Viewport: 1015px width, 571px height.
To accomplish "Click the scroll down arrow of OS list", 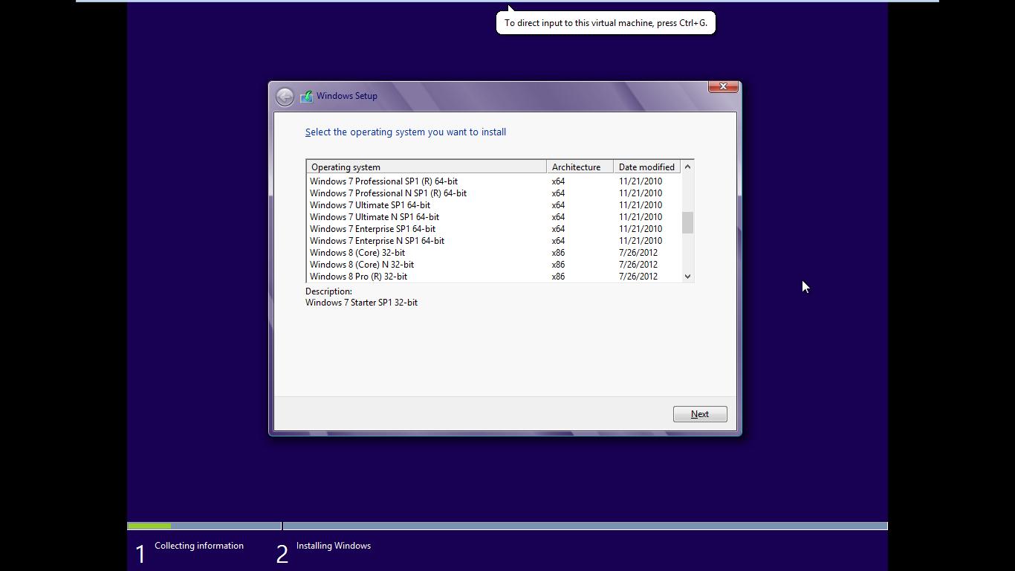I will click(687, 277).
